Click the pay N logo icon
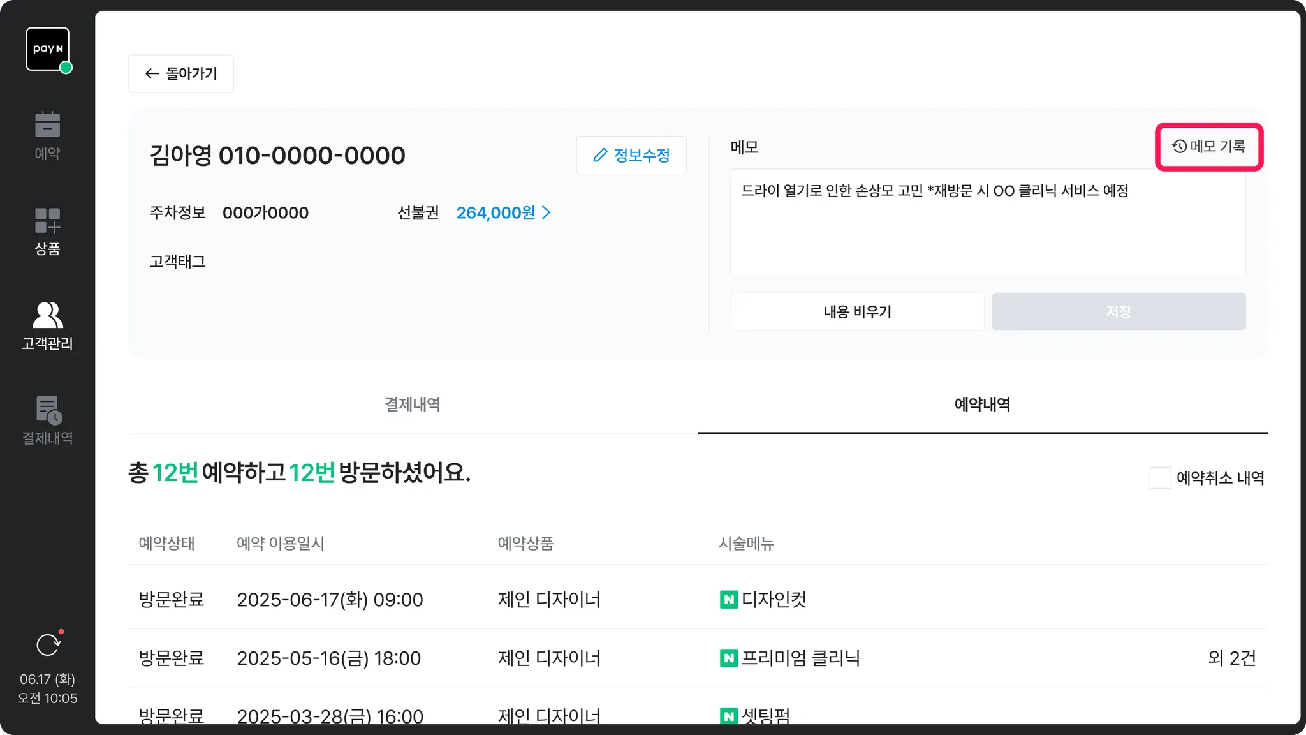Viewport: 1306px width, 735px height. 48,49
